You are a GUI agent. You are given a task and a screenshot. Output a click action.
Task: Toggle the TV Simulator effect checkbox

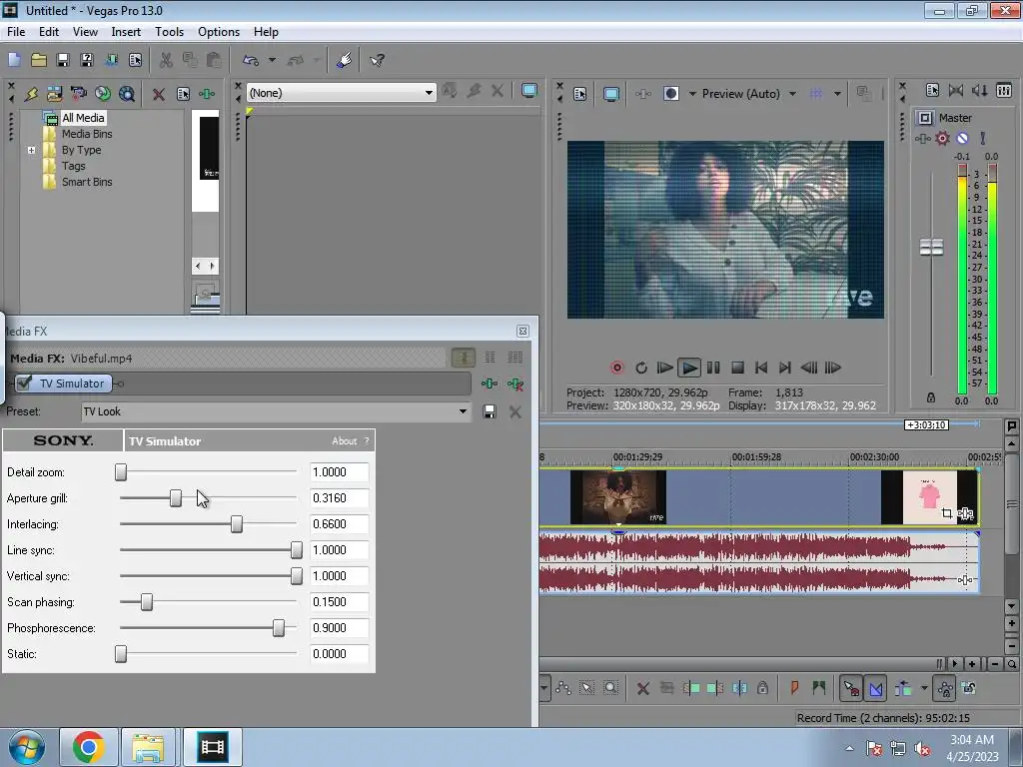(x=24, y=383)
